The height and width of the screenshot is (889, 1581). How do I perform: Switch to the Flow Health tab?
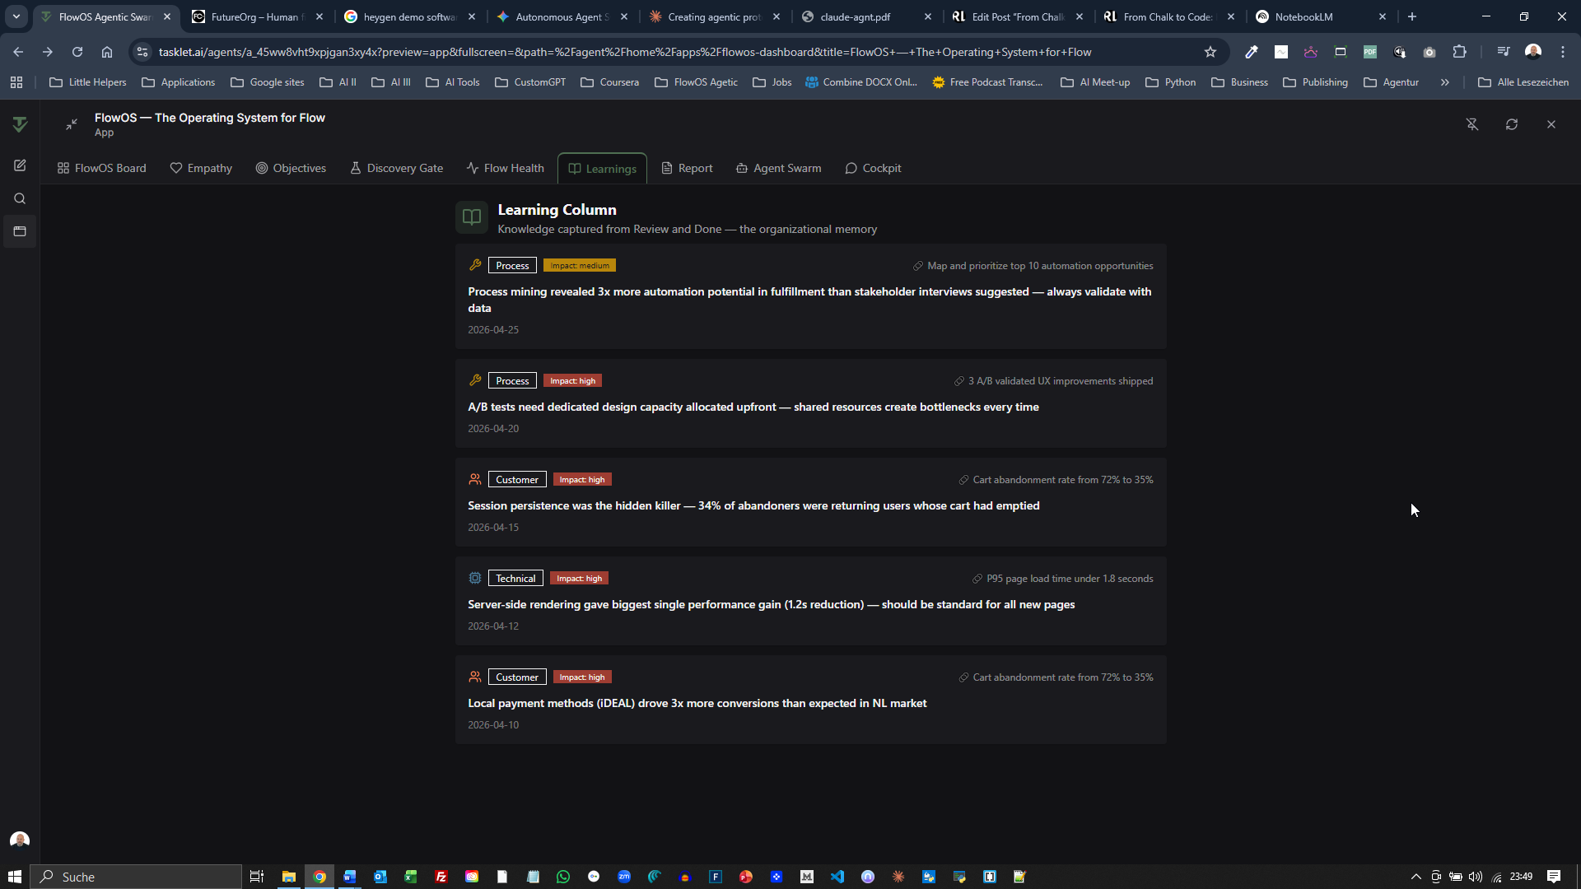tap(505, 168)
